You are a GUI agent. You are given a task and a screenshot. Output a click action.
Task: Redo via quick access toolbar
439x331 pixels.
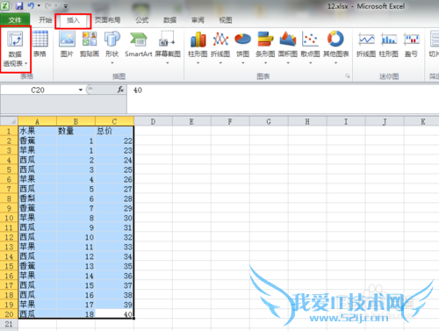point(48,5)
